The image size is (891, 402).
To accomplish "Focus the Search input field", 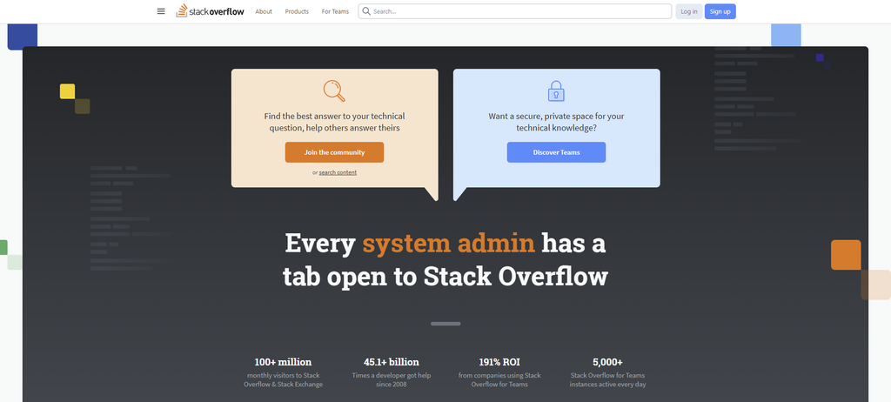I will 518,11.
